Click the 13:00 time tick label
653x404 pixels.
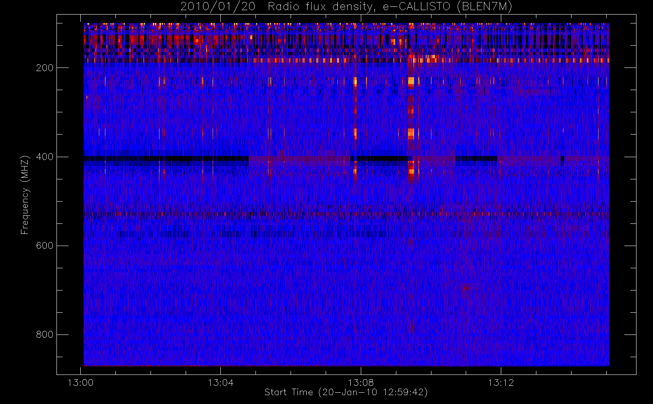(x=81, y=383)
